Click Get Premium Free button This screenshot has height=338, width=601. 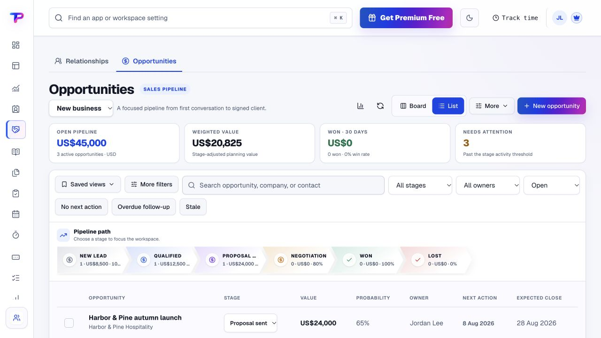click(406, 18)
